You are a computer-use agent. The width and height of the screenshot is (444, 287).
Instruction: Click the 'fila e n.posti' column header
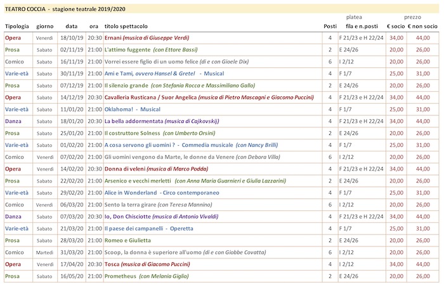(362, 27)
